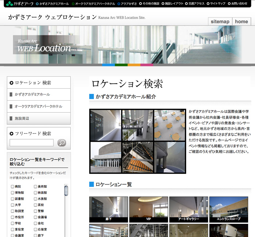Check the 図書館 keyword checkbox
255x237 pixels.
click(12, 199)
